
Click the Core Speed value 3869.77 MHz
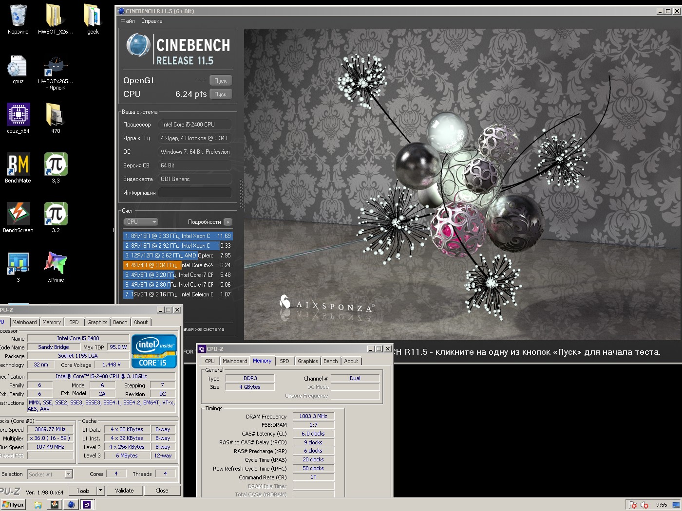pos(50,429)
